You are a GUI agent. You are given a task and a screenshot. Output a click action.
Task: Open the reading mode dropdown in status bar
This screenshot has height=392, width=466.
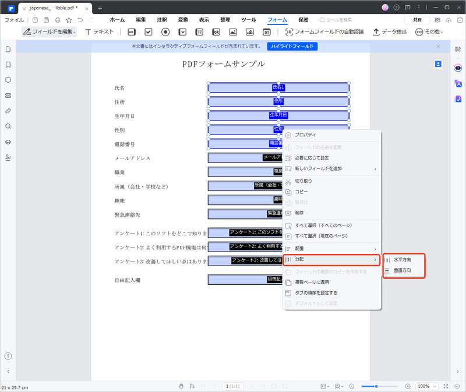coord(339,386)
